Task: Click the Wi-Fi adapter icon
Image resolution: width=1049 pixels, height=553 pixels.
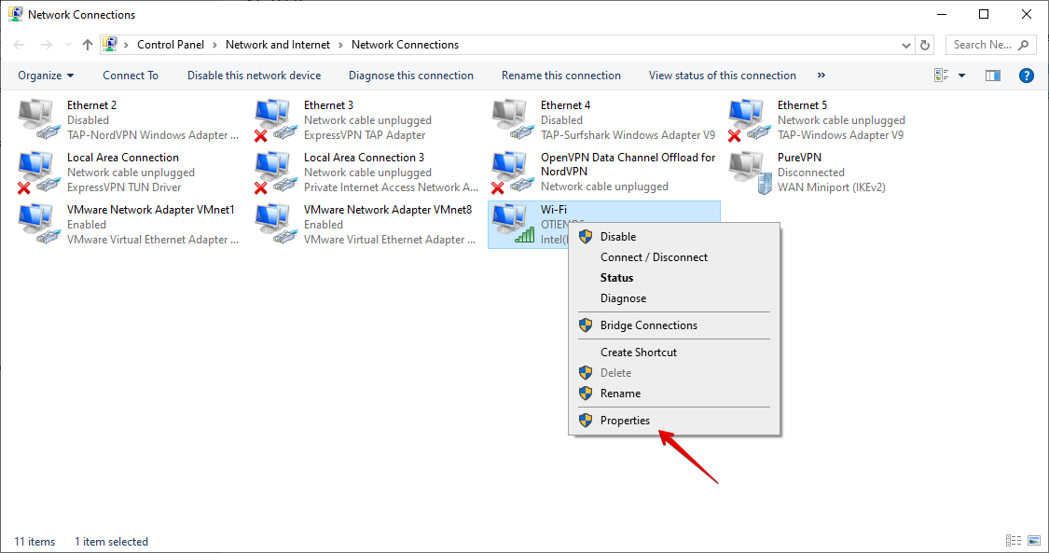Action: pyautogui.click(x=513, y=224)
